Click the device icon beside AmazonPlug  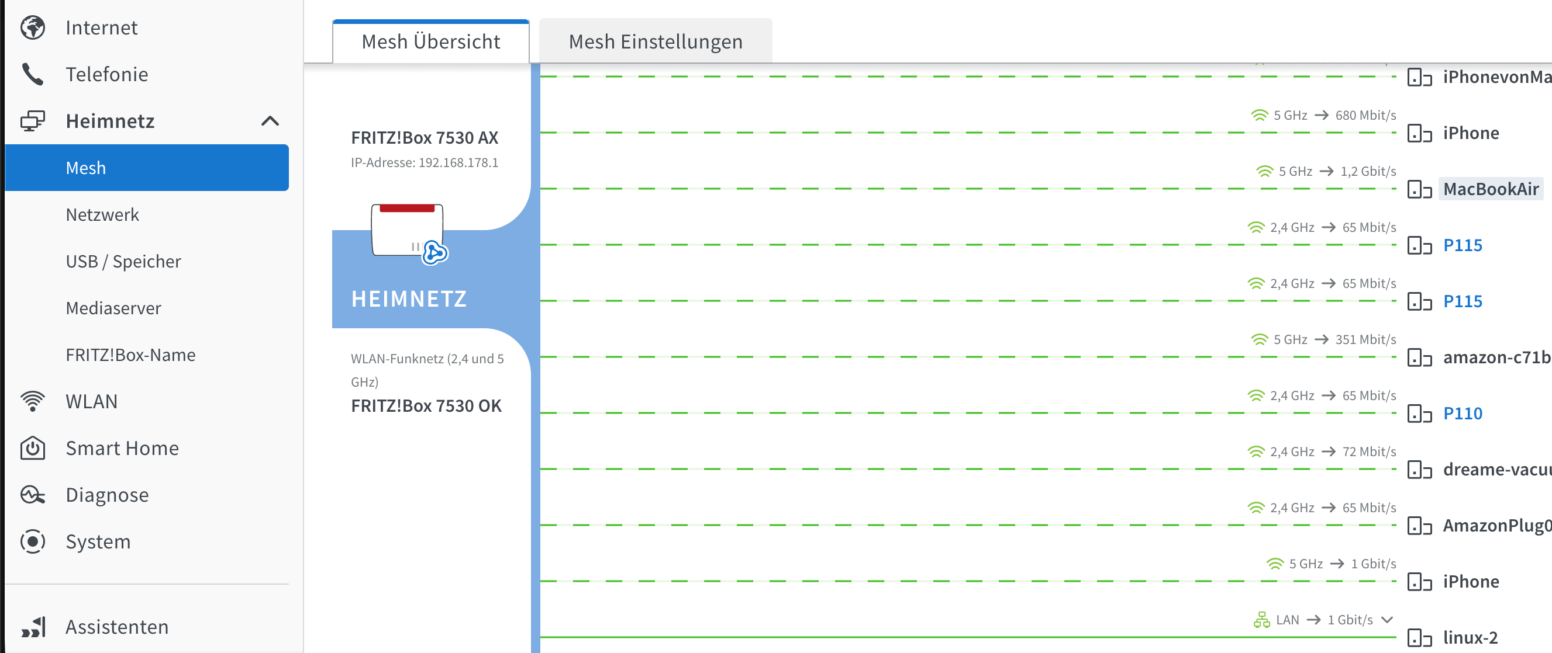[x=1419, y=526]
